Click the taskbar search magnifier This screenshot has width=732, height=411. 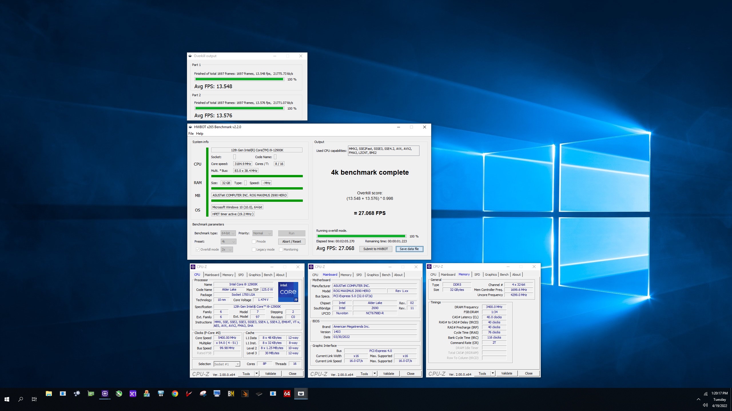pyautogui.click(x=21, y=399)
